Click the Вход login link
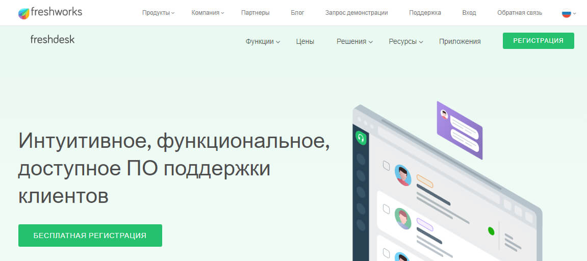Viewport: 587px width, 261px height. (469, 13)
